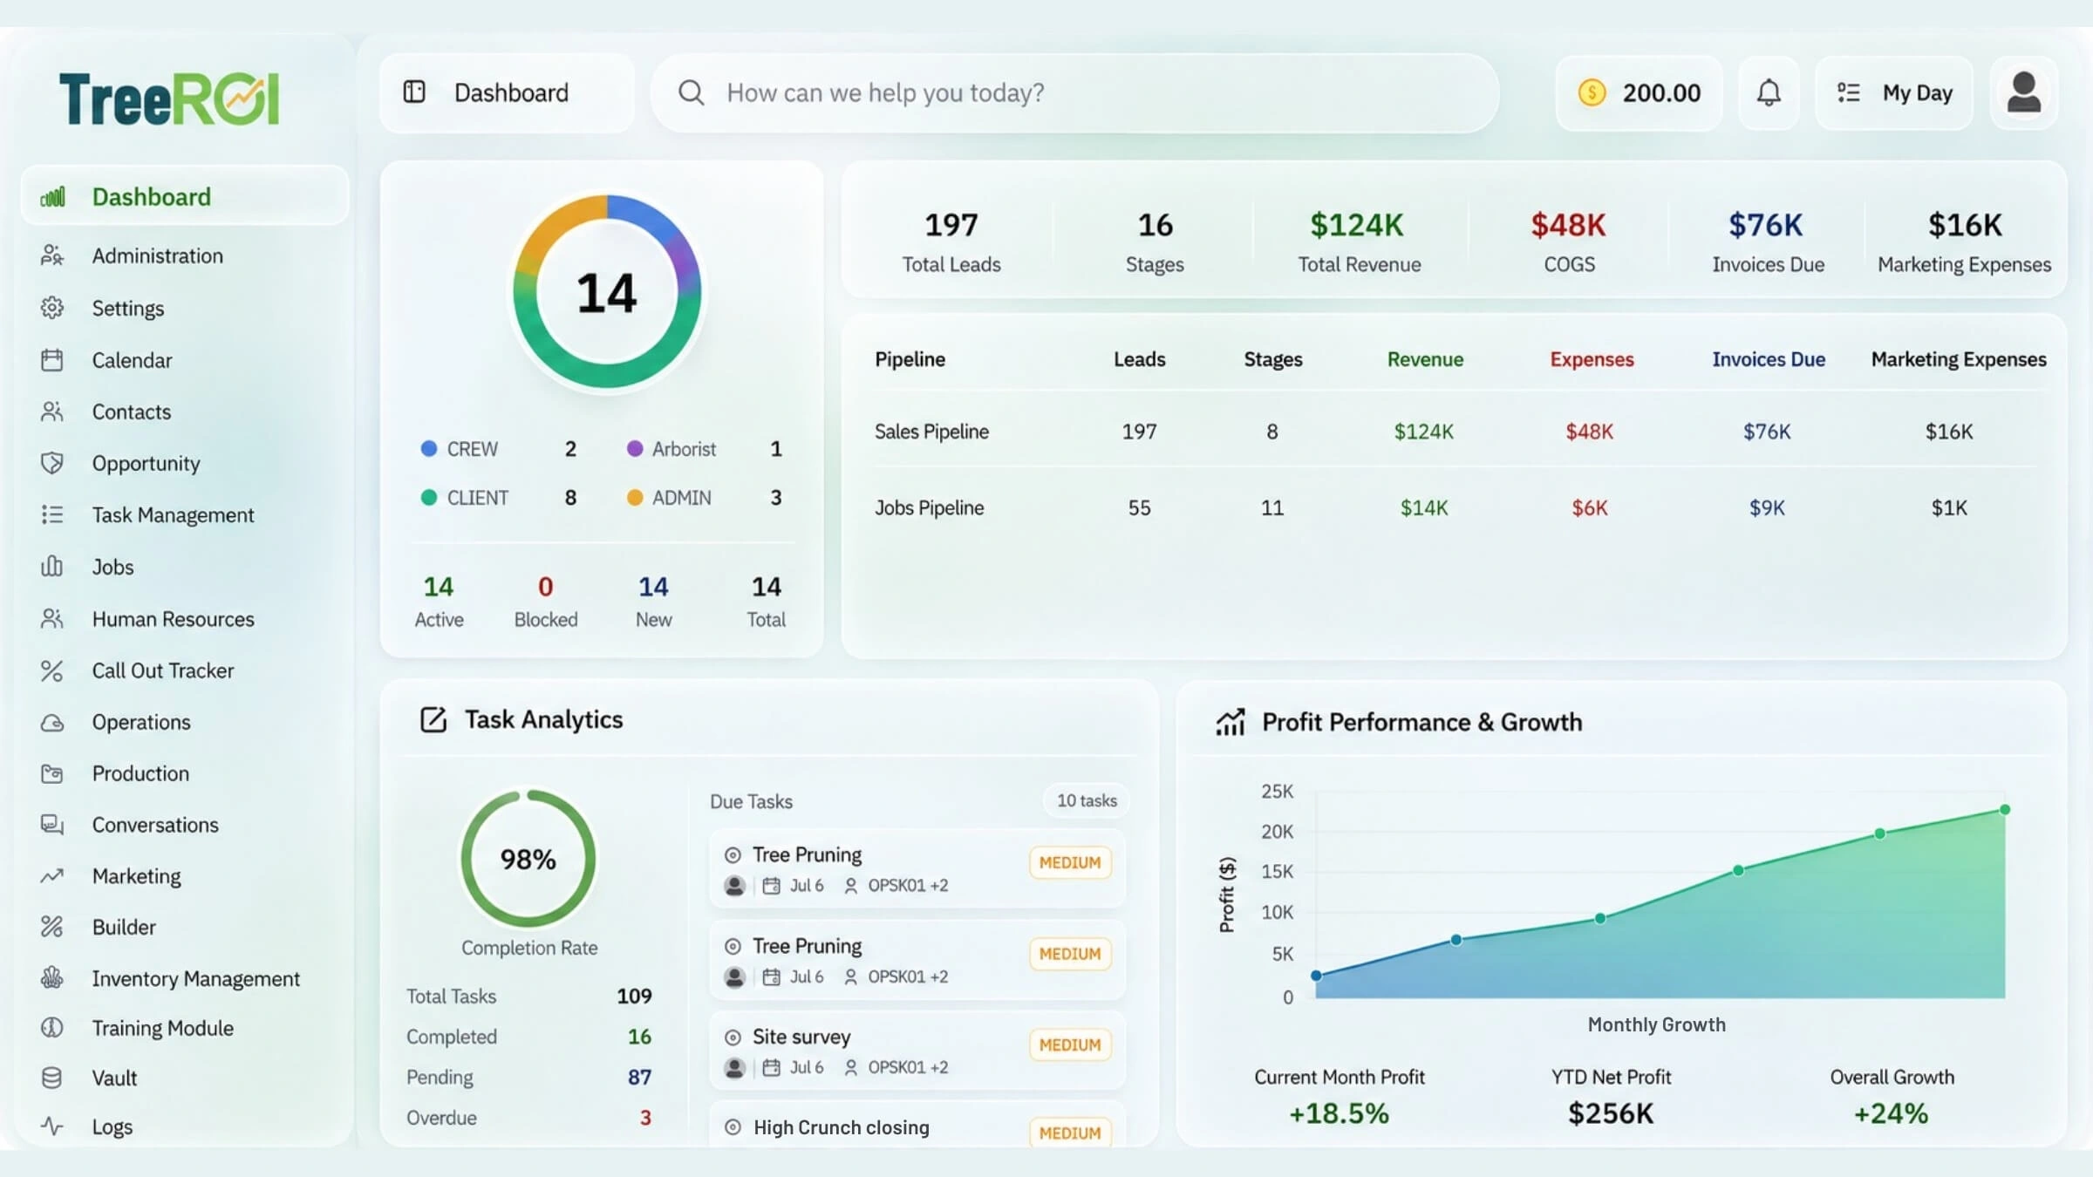
Task: Click the blue CREW legend dot
Action: point(428,448)
